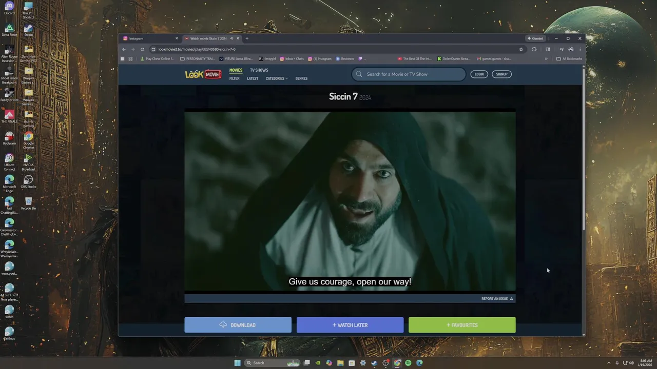Click the SIGNUP button
This screenshot has height=369, width=657.
tap(501, 74)
